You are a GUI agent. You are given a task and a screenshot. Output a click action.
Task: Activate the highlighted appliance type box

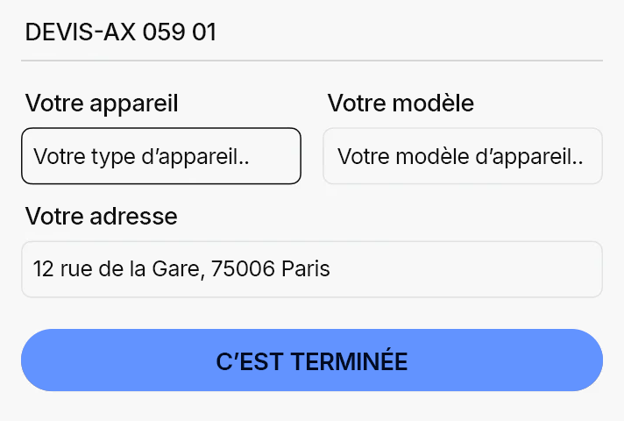point(161,156)
